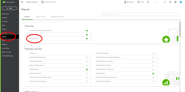Open Profit and Loss by Customer report

coord(104,61)
